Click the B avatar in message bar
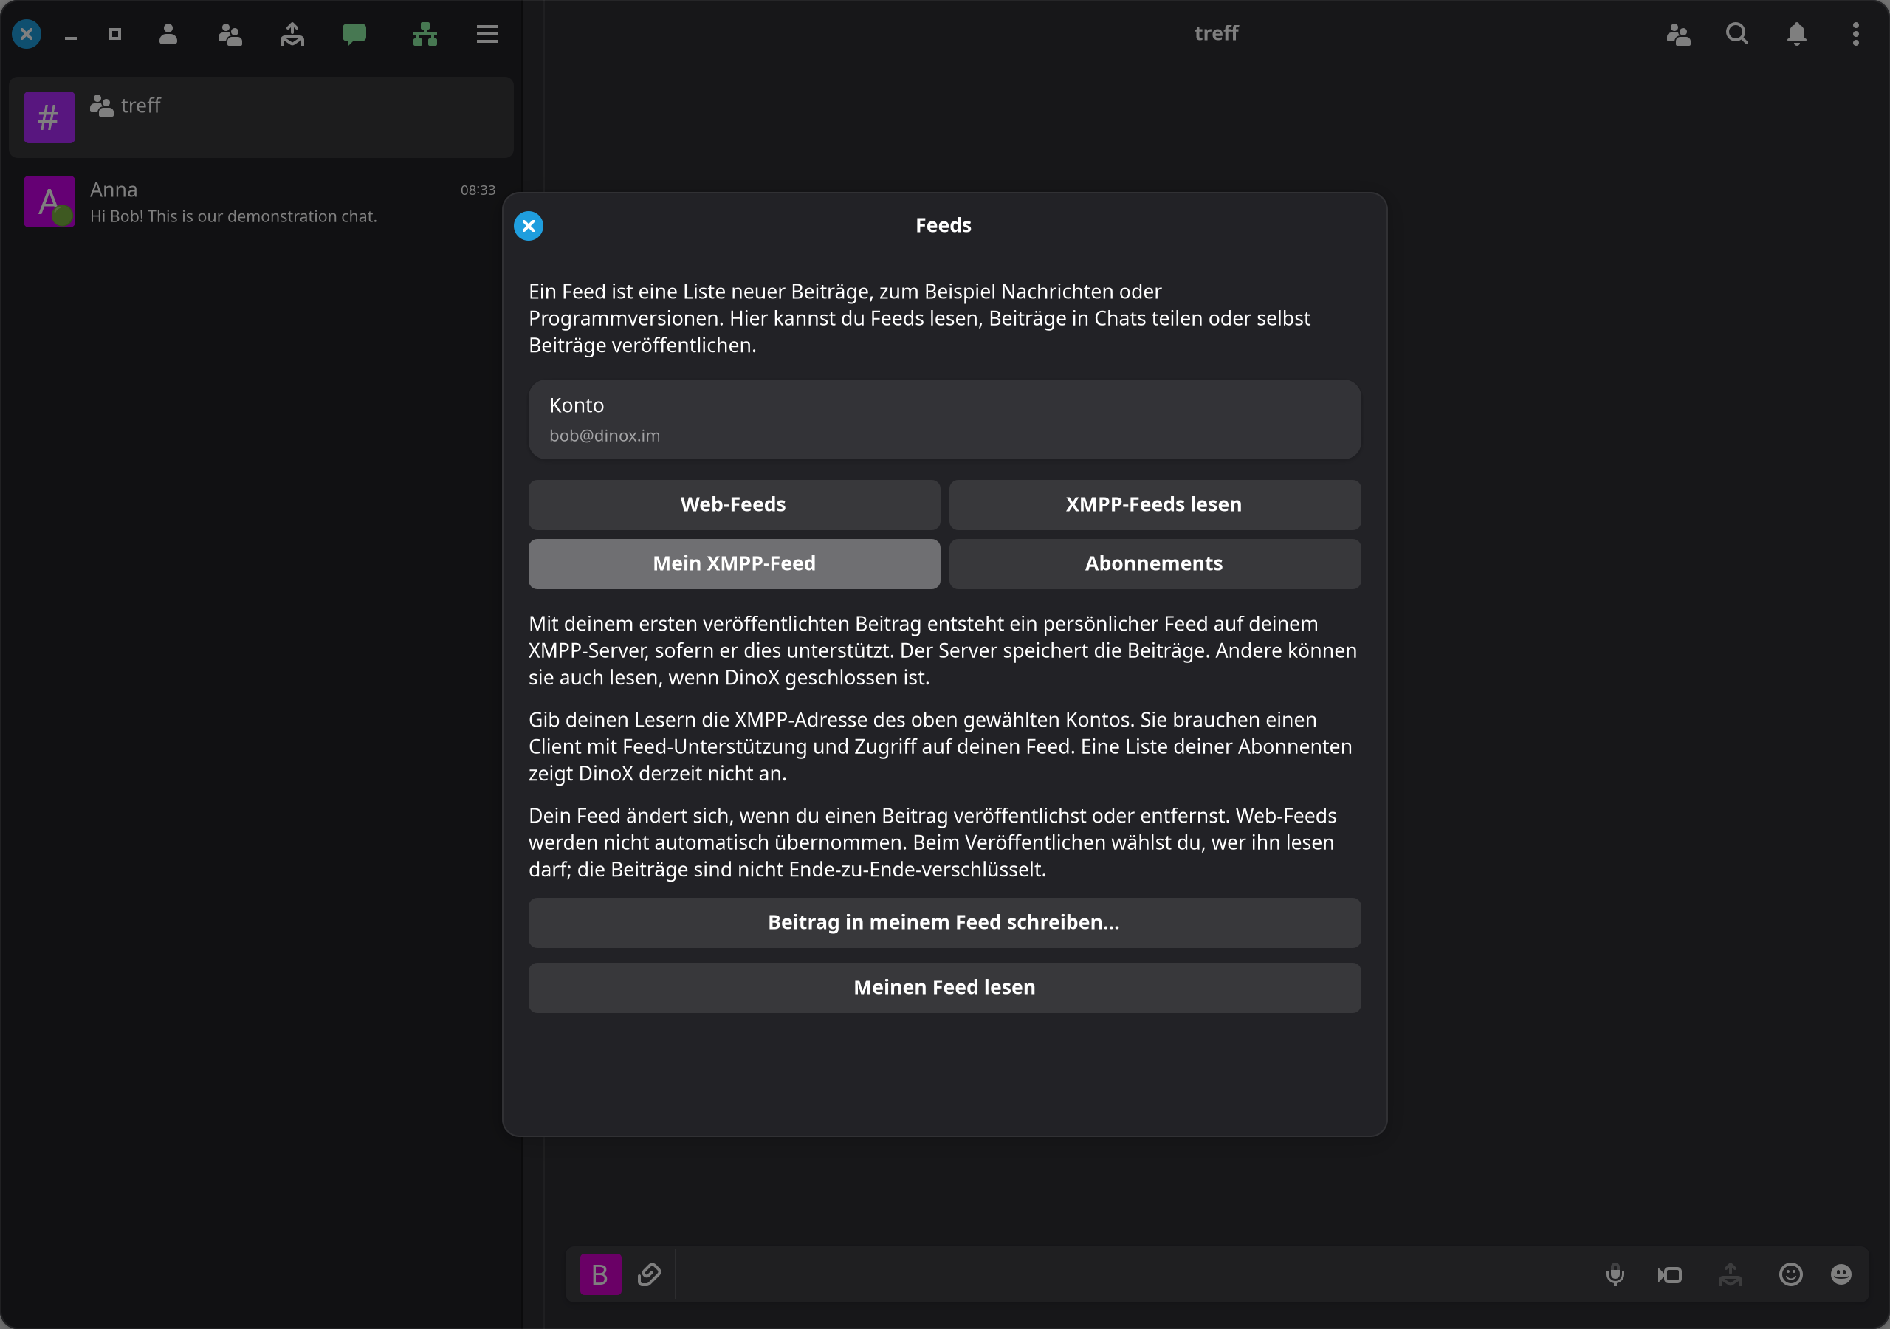 pos(601,1274)
